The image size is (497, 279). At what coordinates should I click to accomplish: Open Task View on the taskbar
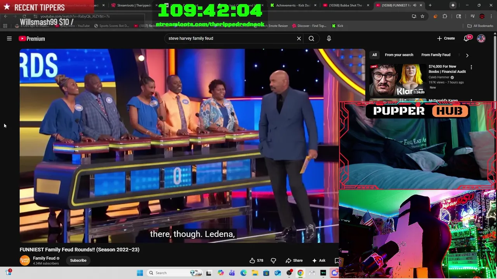click(x=209, y=273)
